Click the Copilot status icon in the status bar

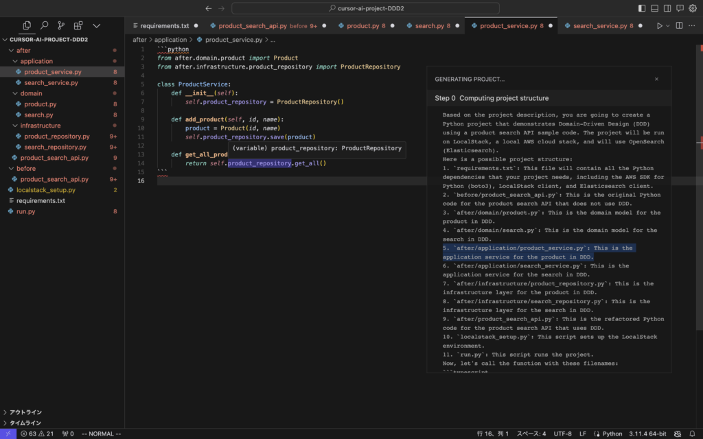pyautogui.click(x=678, y=434)
